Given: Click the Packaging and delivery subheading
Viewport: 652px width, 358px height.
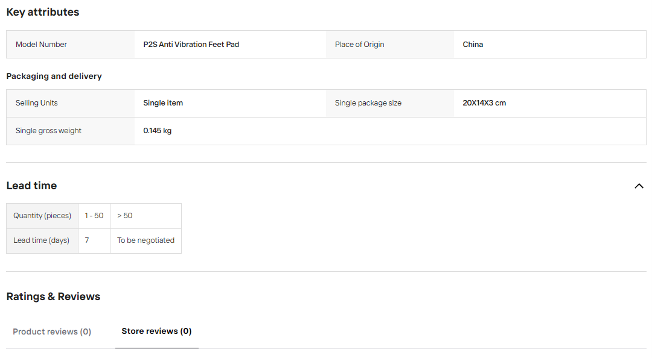Looking at the screenshot, I should click(54, 77).
